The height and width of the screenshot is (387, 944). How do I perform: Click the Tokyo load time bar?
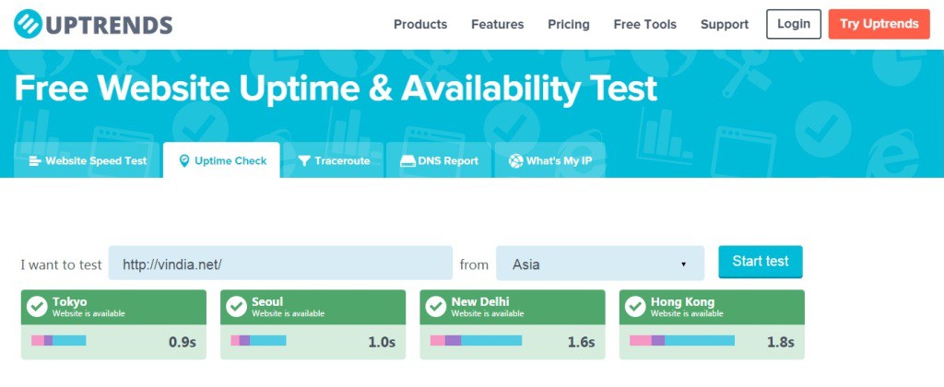[x=59, y=341]
